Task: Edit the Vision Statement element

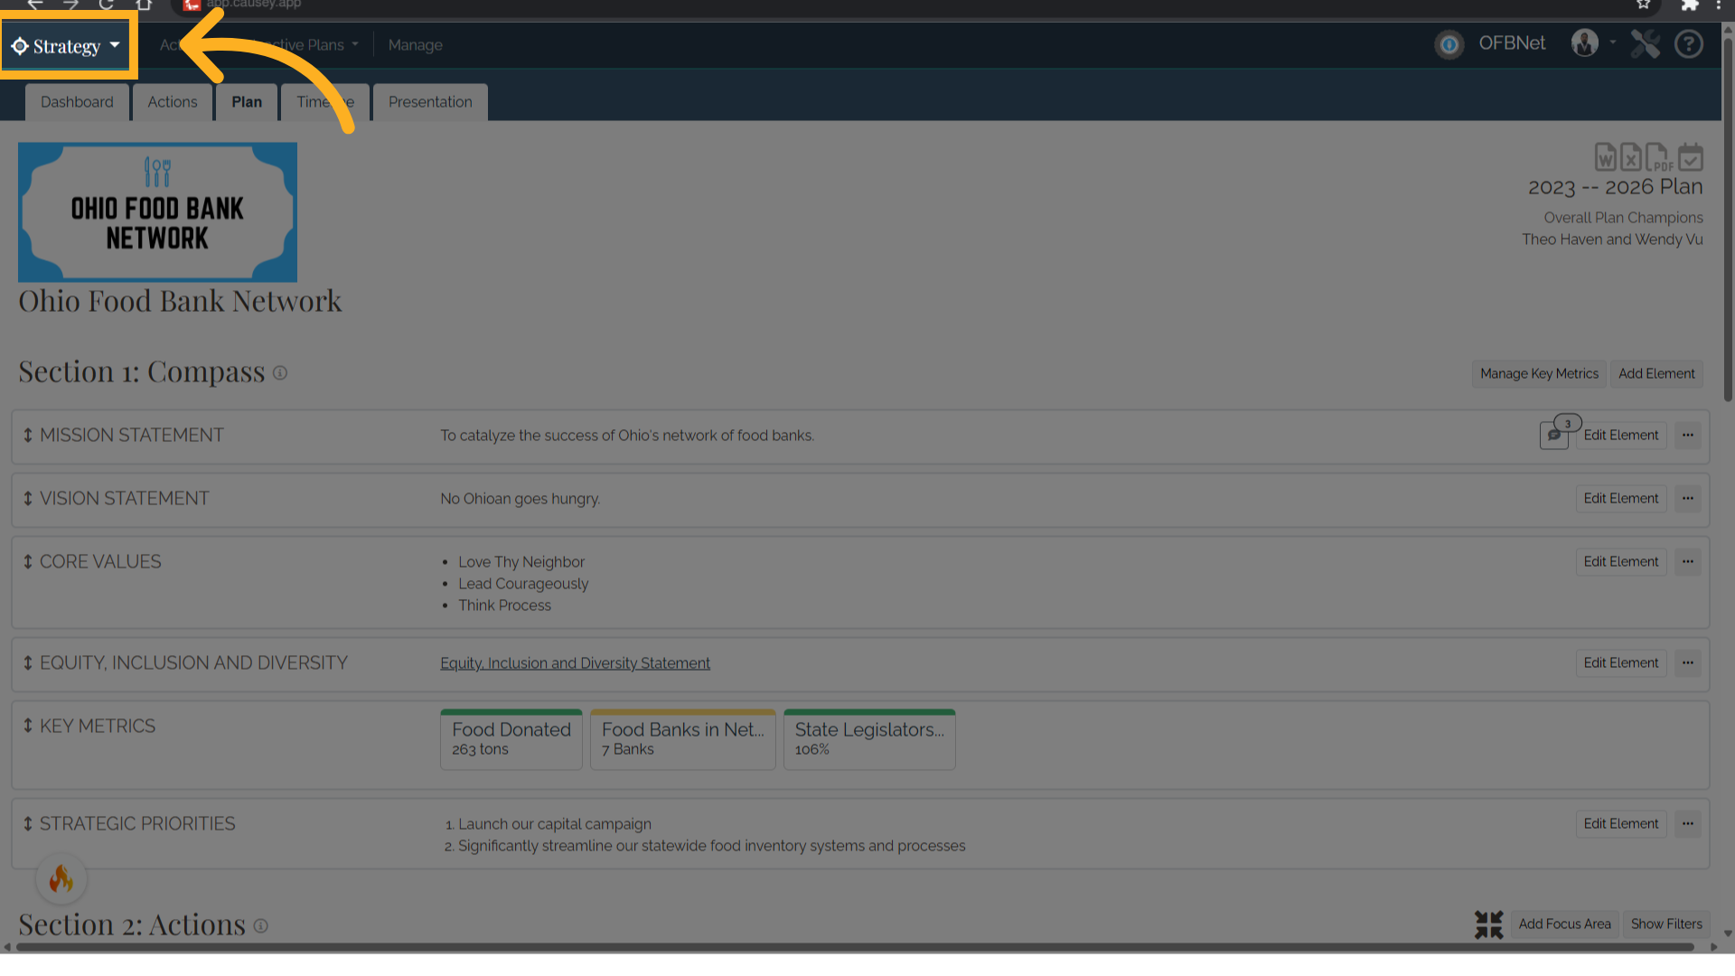Action: coord(1621,499)
